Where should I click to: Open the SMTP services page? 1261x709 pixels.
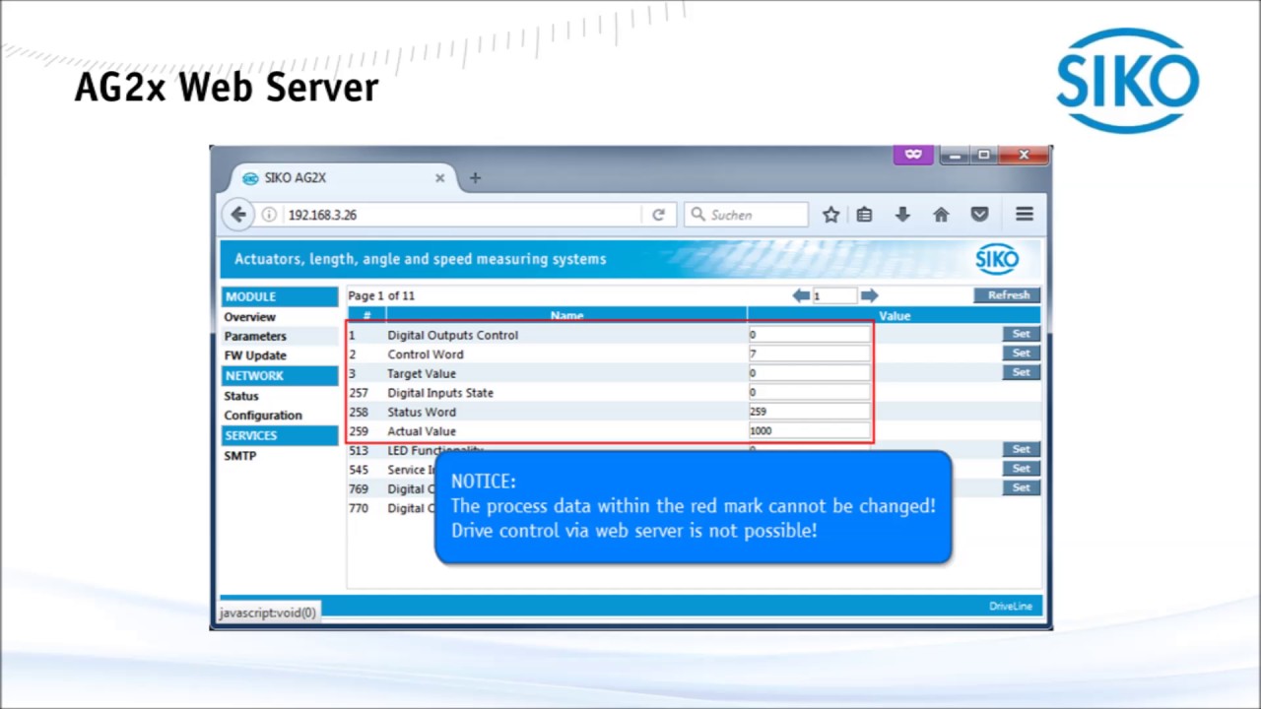240,456
